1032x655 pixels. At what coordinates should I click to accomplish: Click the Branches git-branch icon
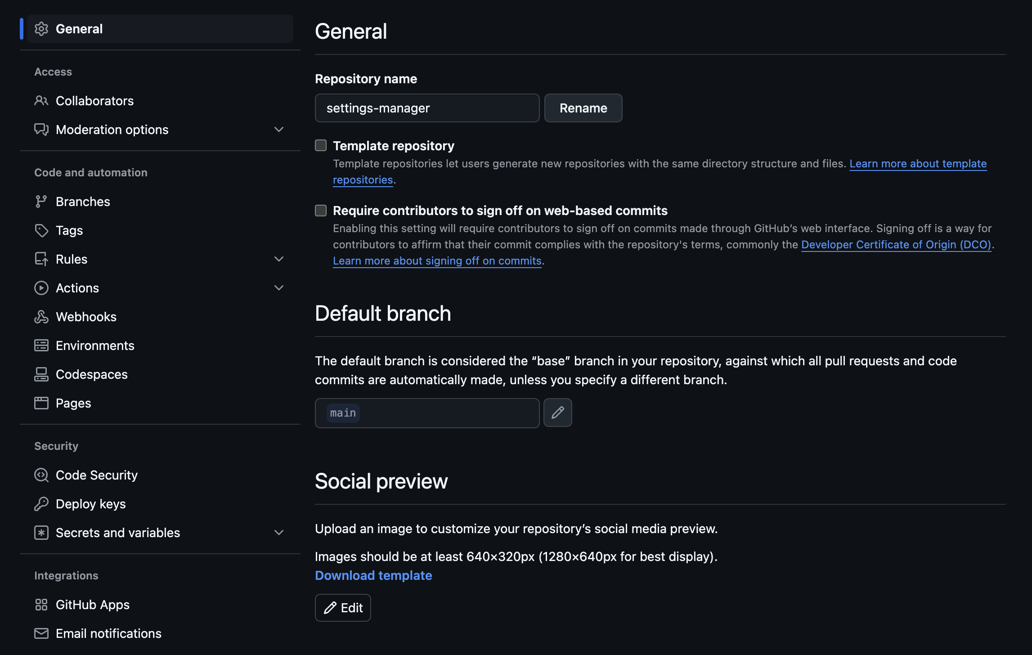click(41, 202)
